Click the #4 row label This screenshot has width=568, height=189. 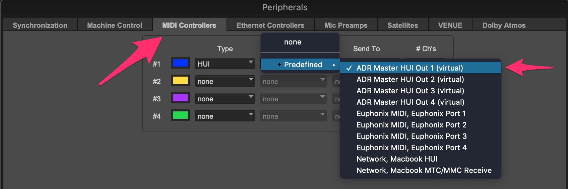click(156, 116)
